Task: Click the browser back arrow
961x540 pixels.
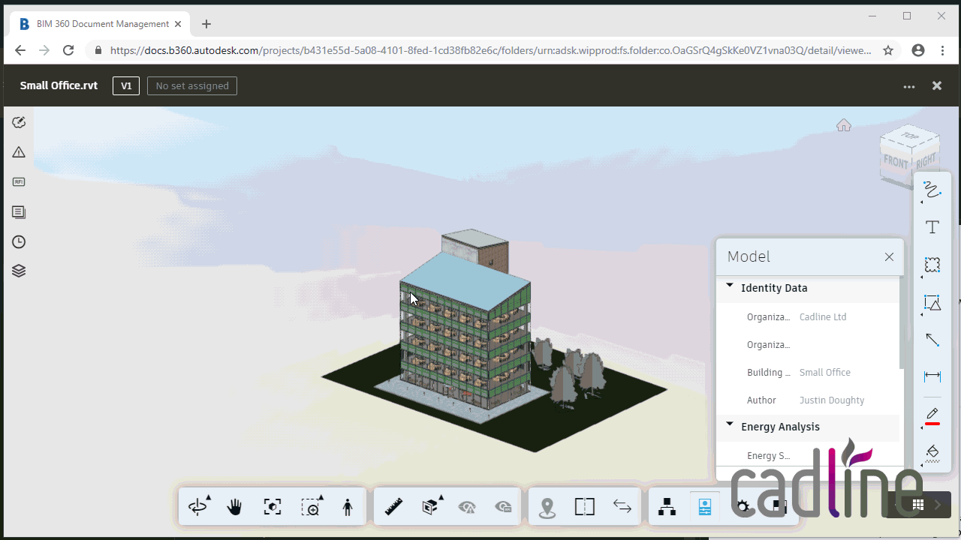Action: tap(20, 50)
